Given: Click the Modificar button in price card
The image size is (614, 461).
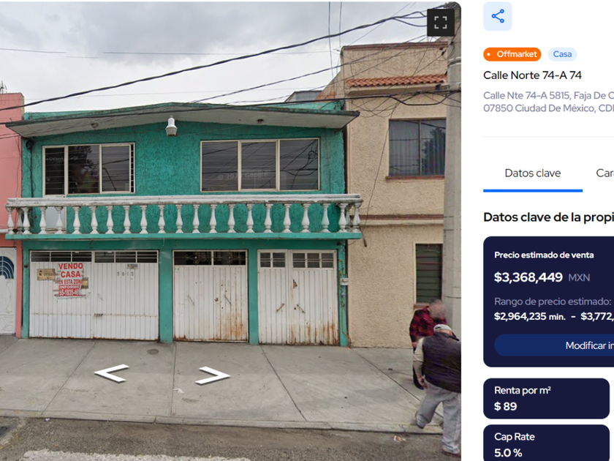Looking at the screenshot, I should pos(554,345).
